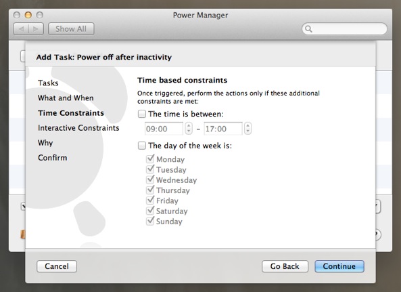Image resolution: width=401 pixels, height=292 pixels.
Task: Select the What and When step
Action: pos(66,98)
